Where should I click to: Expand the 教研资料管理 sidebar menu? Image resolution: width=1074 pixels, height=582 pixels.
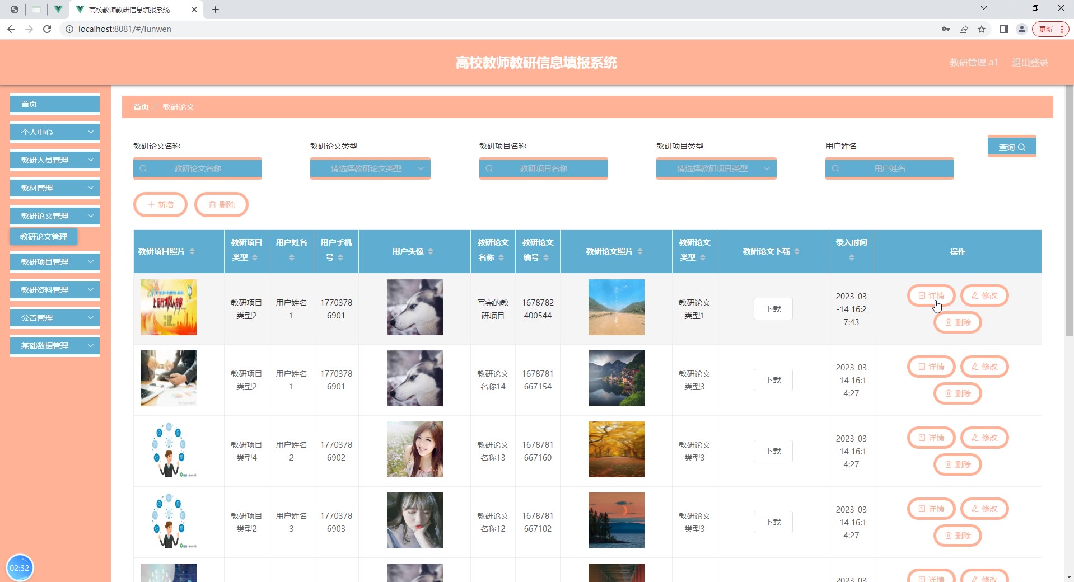pos(55,290)
